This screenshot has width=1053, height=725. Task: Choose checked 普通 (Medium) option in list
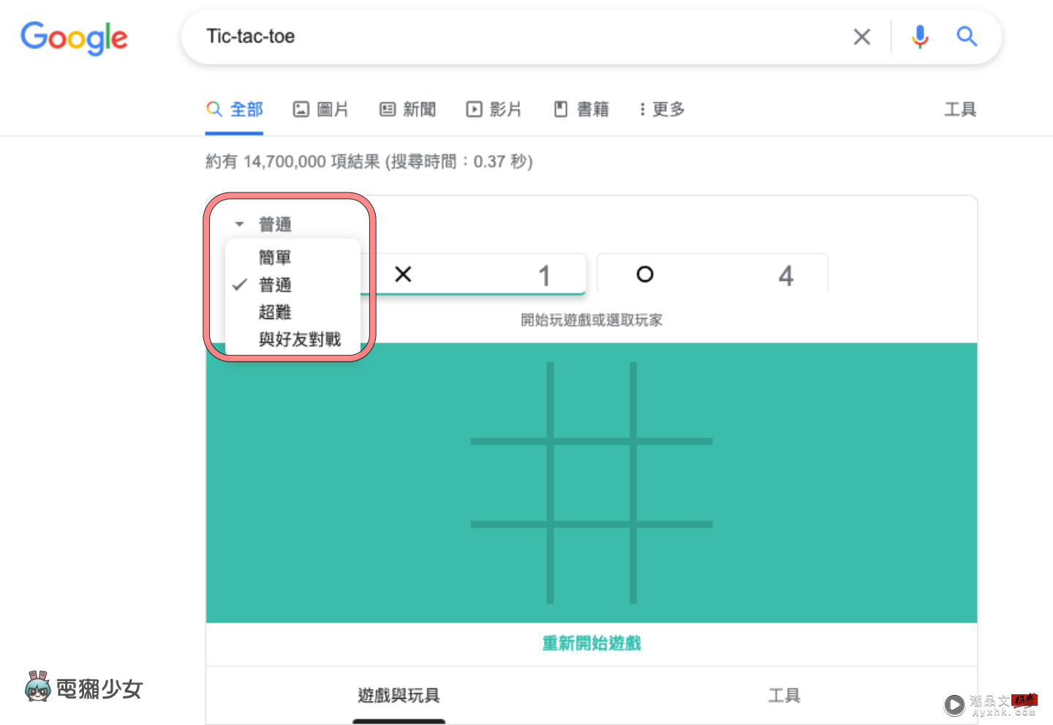coord(275,285)
